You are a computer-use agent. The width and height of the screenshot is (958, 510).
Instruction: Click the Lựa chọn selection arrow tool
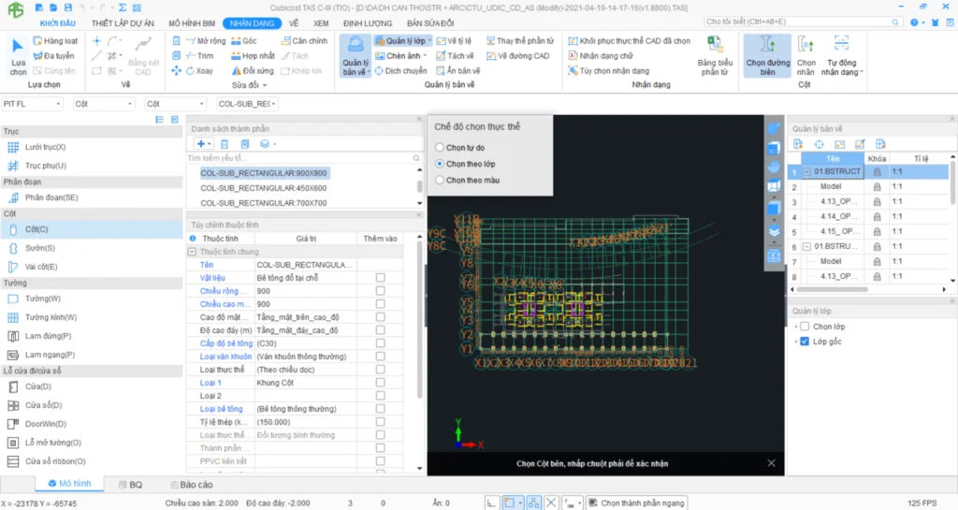[18, 55]
